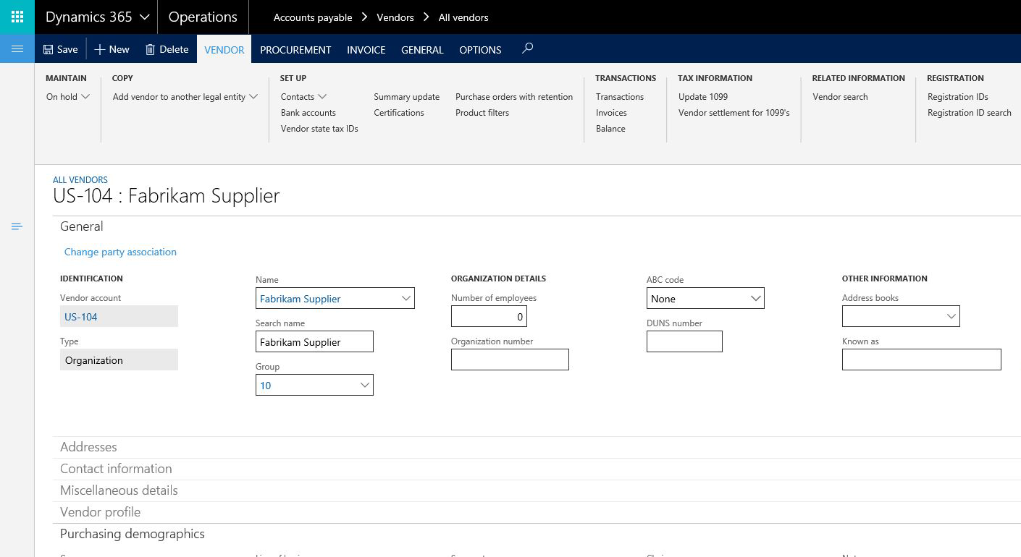Expand the On hold menu

coord(68,96)
